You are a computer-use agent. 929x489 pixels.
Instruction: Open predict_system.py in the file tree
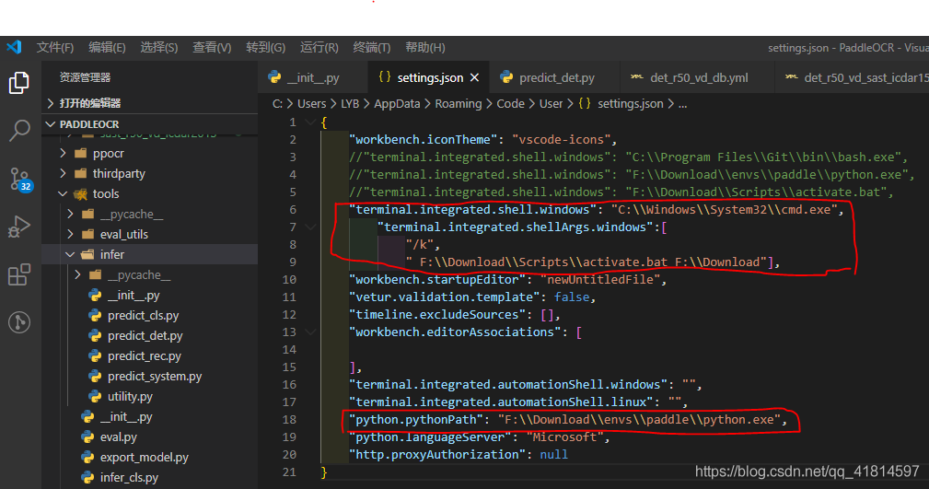(x=154, y=376)
